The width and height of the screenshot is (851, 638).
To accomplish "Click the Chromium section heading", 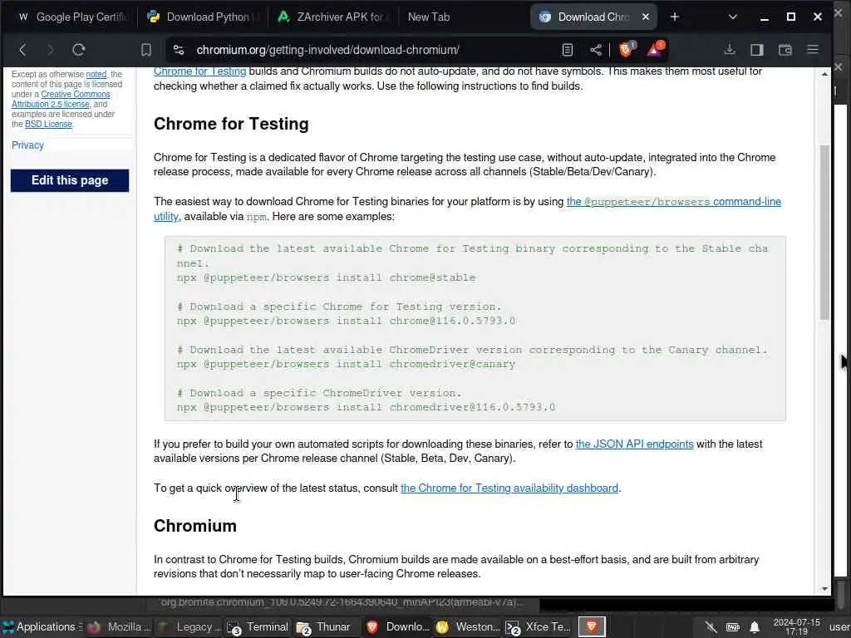I will point(194,526).
